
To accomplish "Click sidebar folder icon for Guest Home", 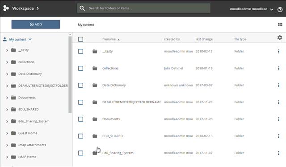I will [13, 133].
